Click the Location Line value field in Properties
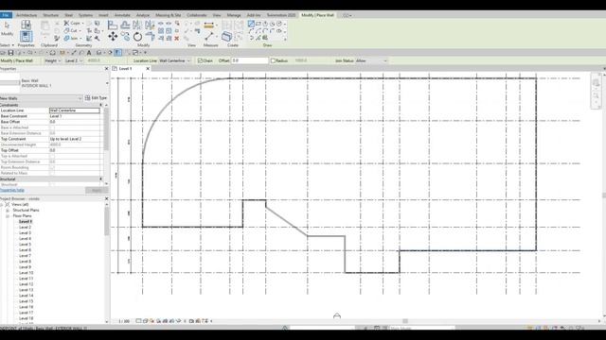Viewport: 606px width, 340px height. point(75,110)
